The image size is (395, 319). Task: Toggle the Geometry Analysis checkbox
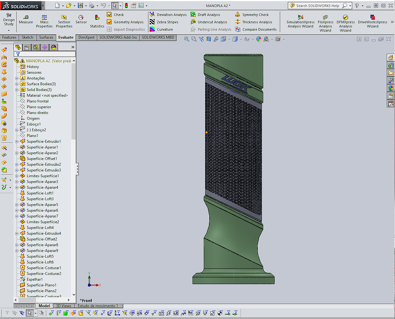click(x=109, y=22)
